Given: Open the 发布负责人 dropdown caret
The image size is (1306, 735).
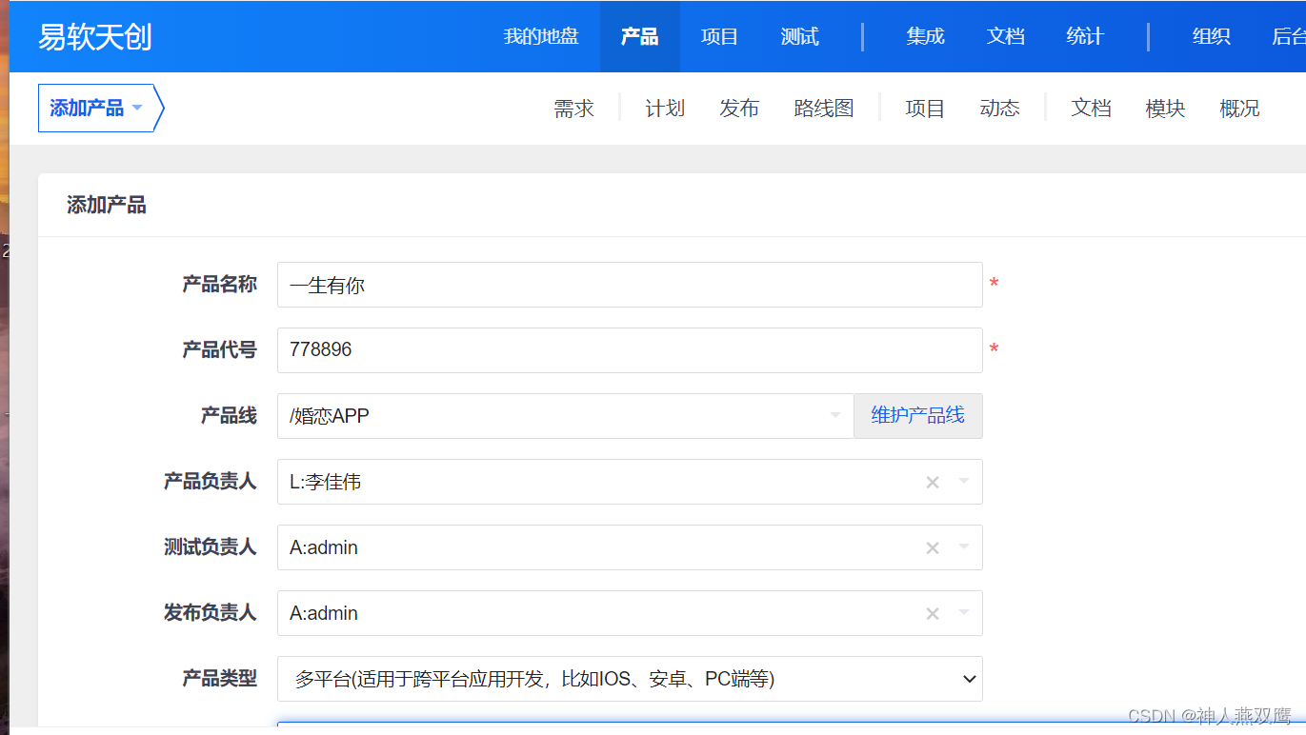Looking at the screenshot, I should pos(964,613).
